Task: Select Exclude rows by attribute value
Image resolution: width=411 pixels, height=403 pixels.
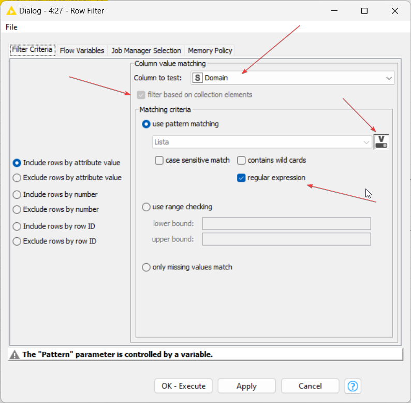Action: pos(18,178)
